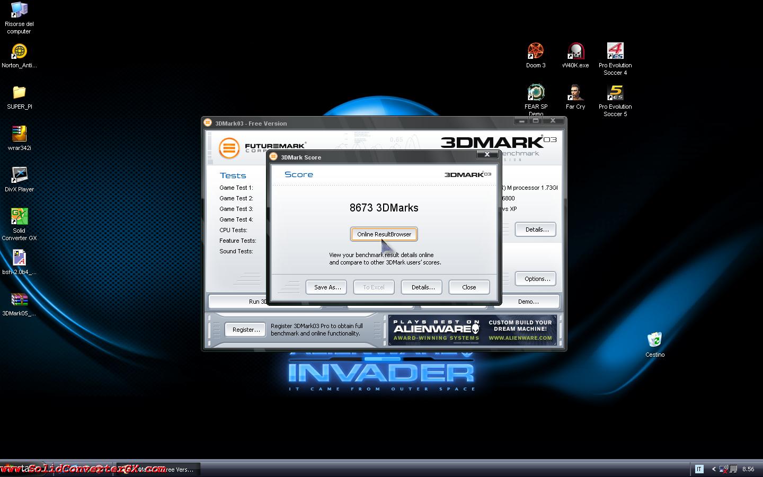763x477 pixels.
Task: Expand hidden tray icons arrow
Action: tap(714, 469)
